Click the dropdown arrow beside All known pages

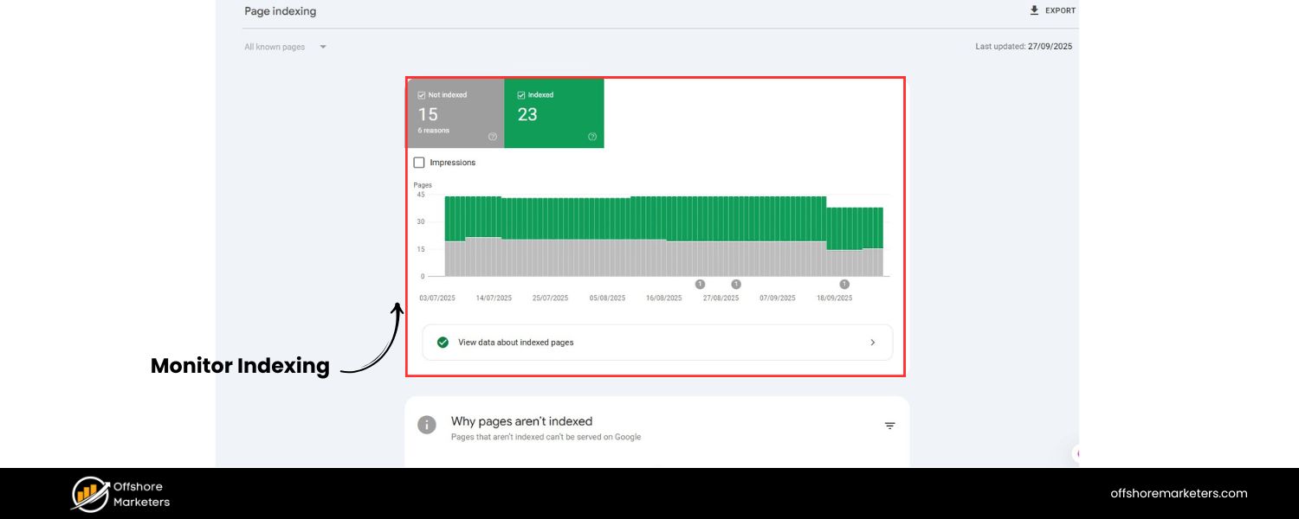(x=322, y=46)
